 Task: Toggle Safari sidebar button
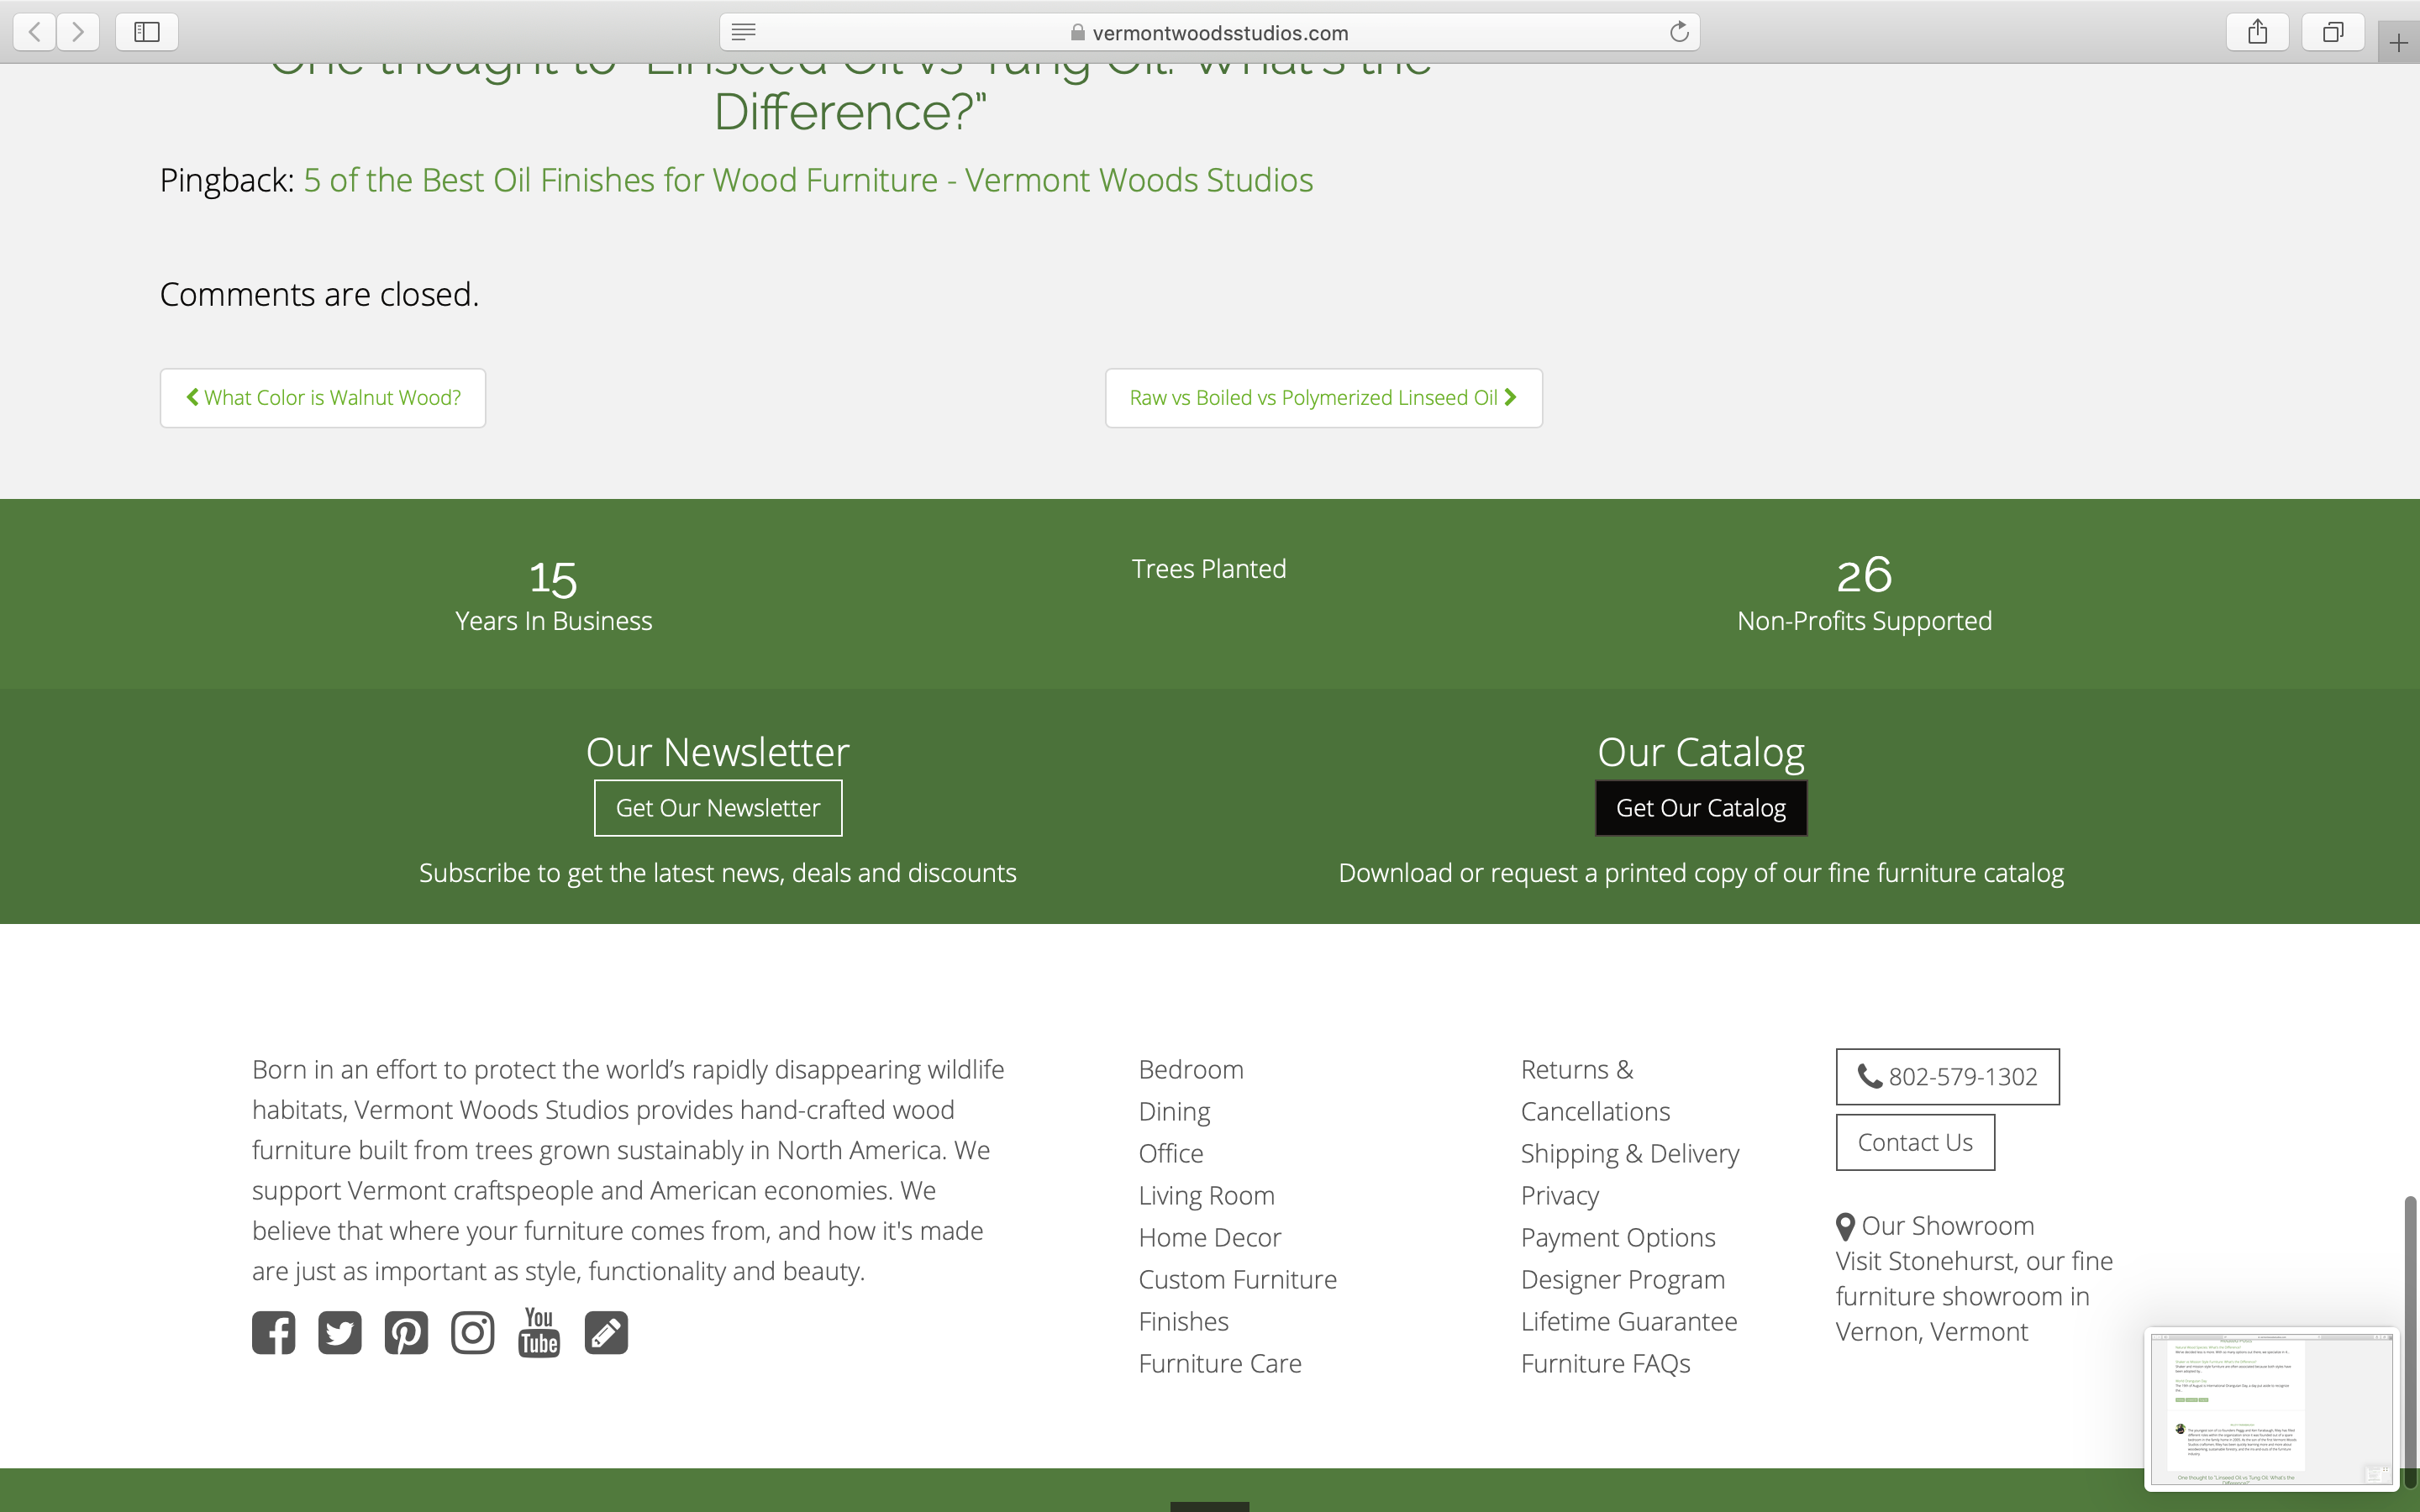pos(147,32)
